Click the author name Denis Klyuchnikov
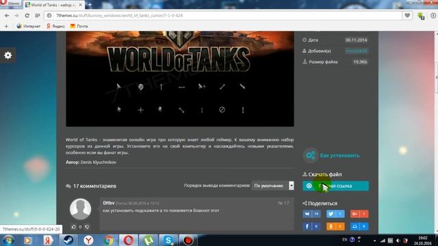438x246 pixels. point(99,162)
